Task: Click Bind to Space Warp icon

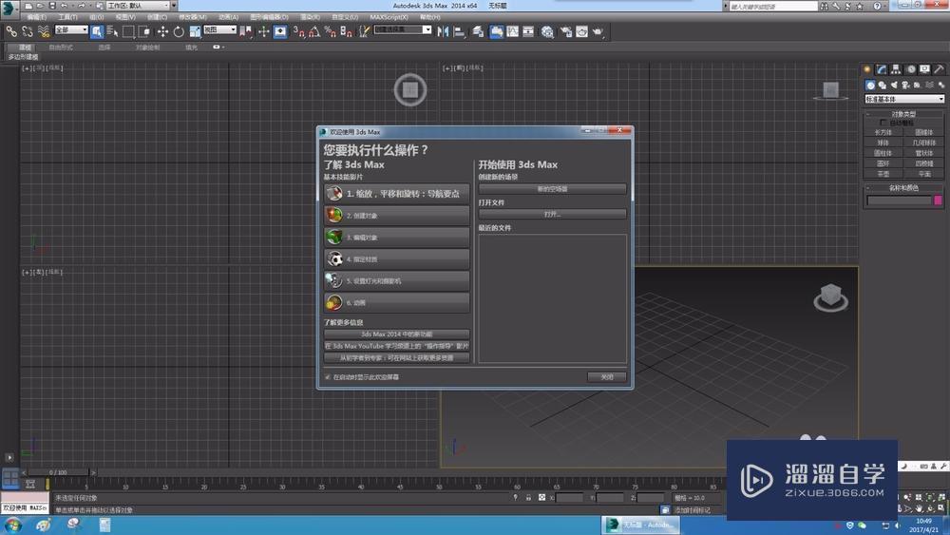Action: pos(44,31)
